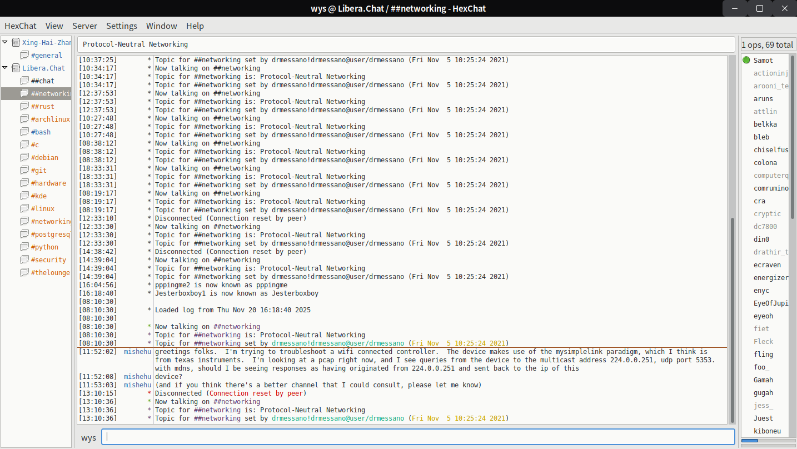Collapse the Xing-Hai-Zhan server tree
797x449 pixels.
point(6,42)
